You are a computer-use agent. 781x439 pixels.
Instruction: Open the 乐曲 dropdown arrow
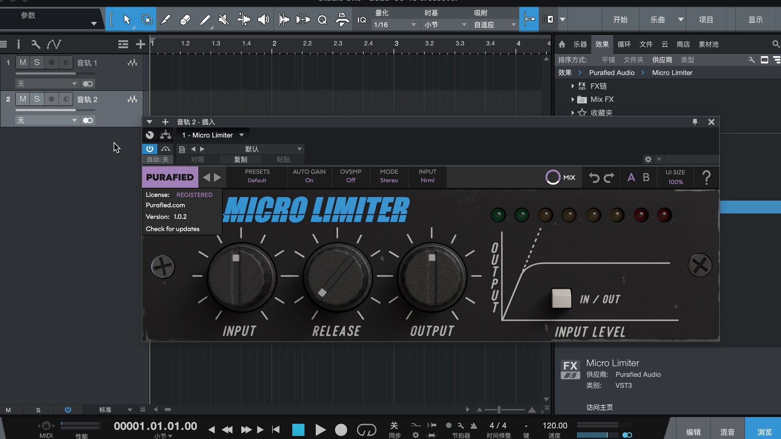click(x=681, y=20)
